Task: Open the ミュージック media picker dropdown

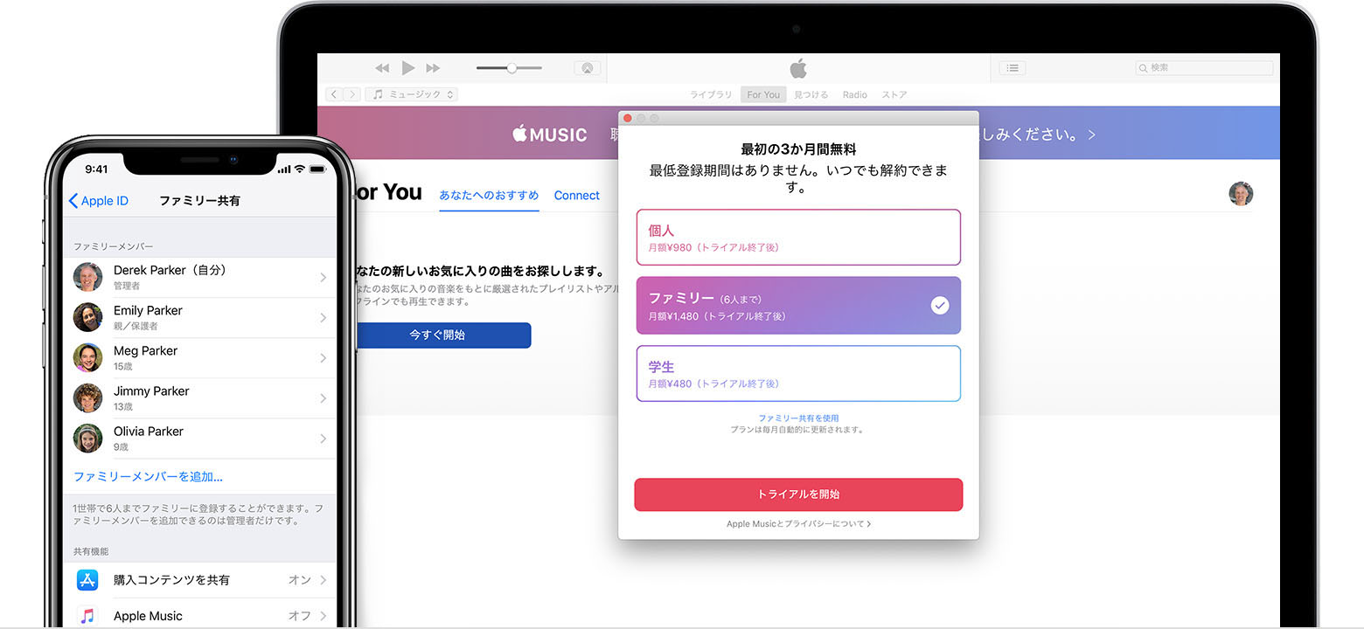Action: pos(412,94)
